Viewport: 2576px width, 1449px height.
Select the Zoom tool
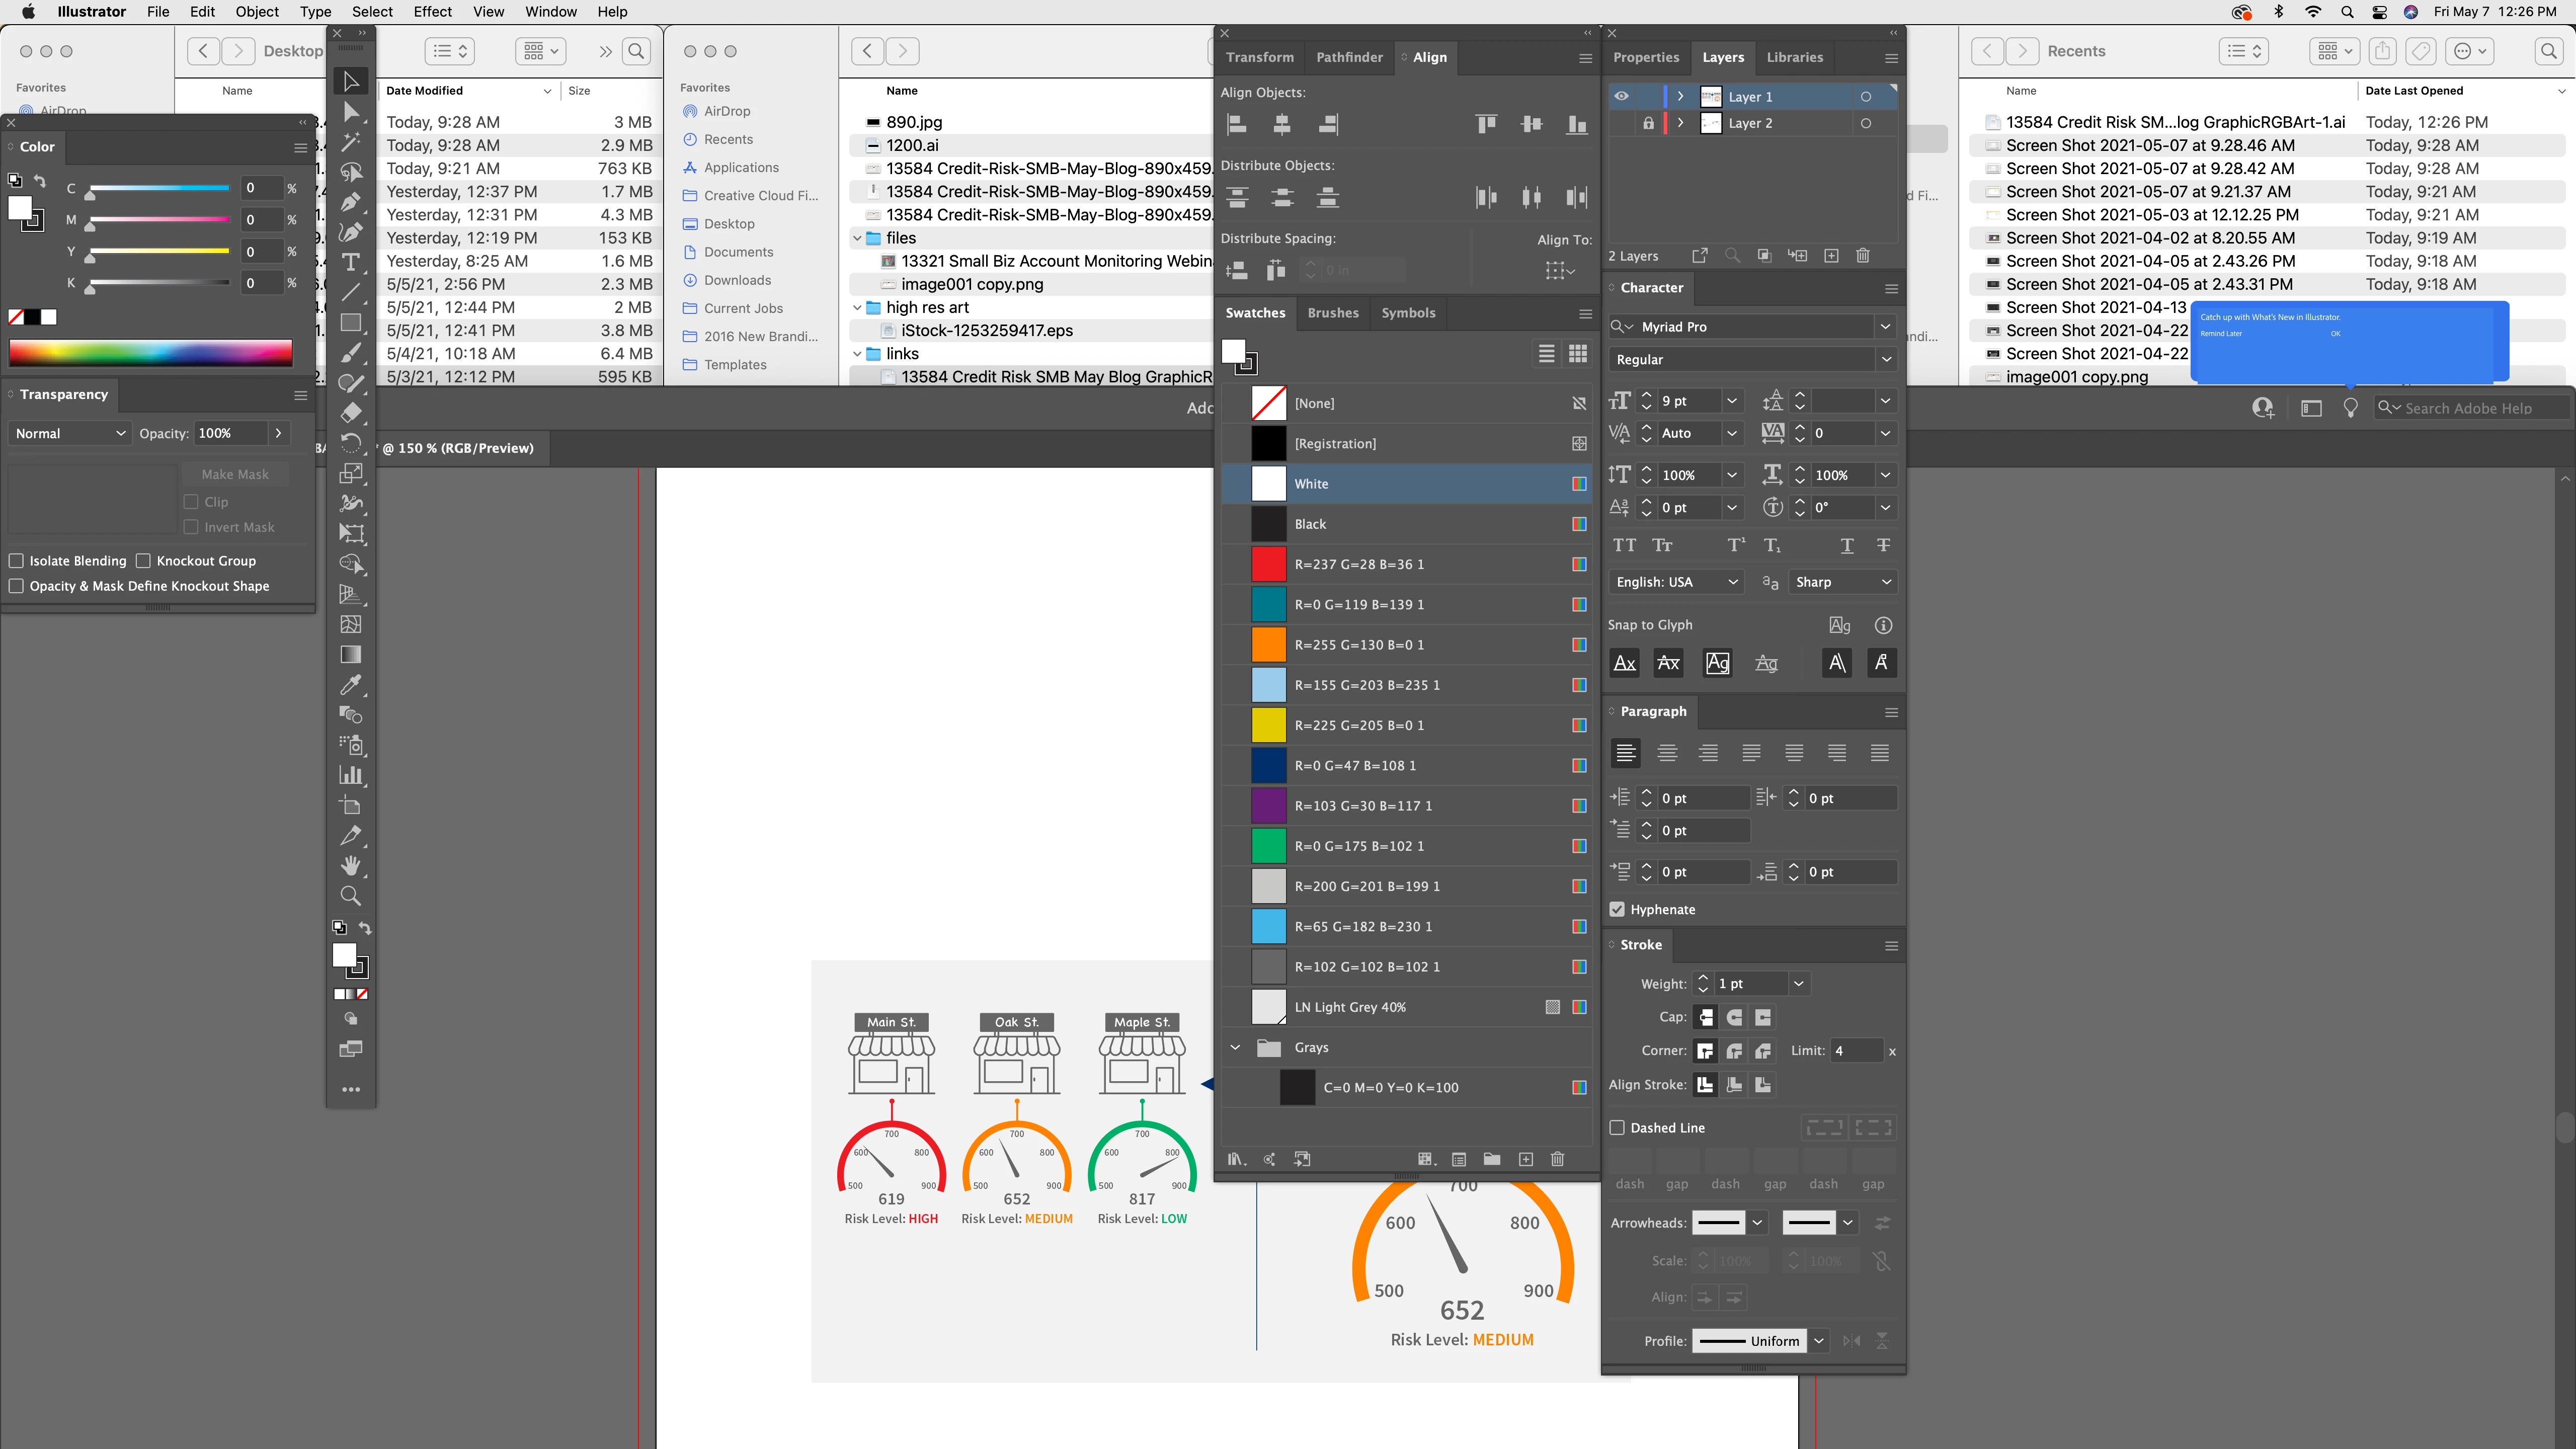(x=351, y=896)
